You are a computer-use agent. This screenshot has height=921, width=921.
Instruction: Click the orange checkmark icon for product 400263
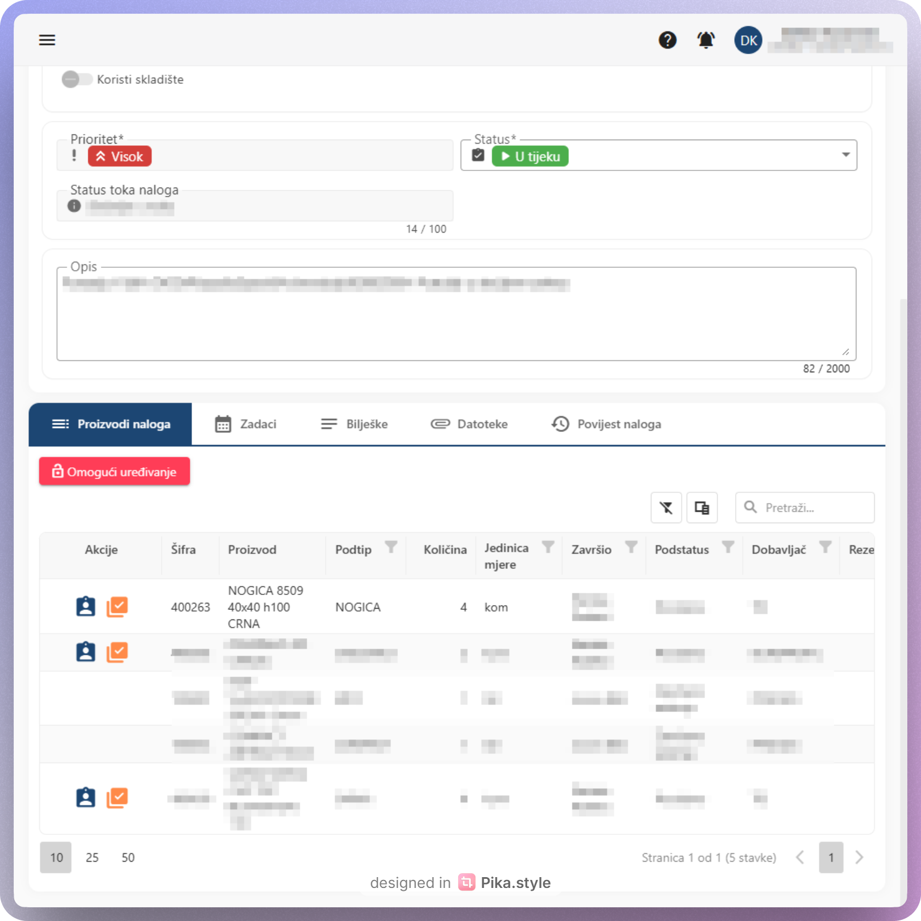[x=117, y=606]
